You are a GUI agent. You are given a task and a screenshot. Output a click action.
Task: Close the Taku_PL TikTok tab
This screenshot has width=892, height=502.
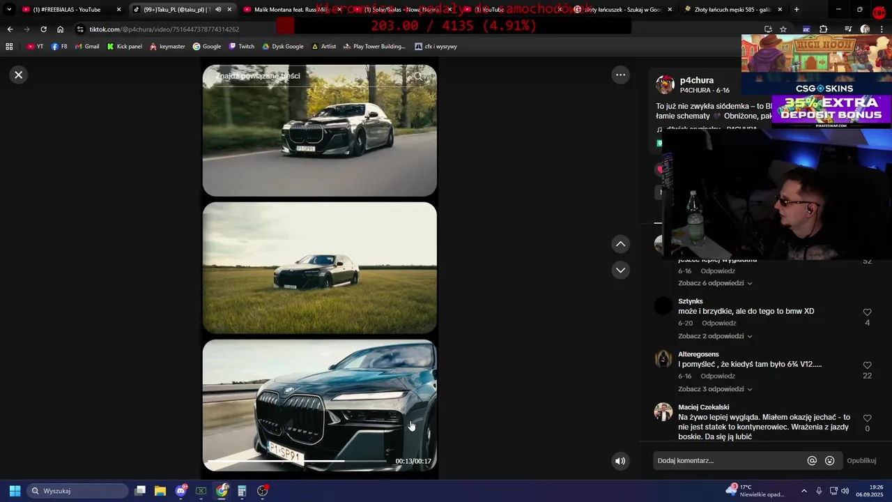[x=229, y=10]
